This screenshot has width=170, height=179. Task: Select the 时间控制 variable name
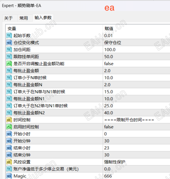(x=22, y=120)
